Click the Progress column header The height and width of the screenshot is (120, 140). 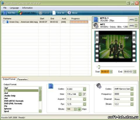pos(79,19)
